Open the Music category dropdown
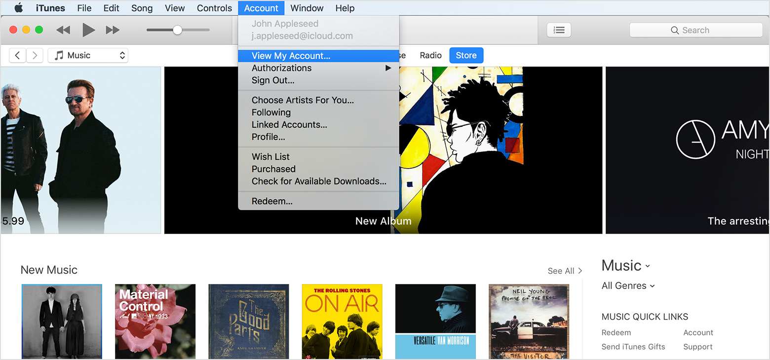The width and height of the screenshot is (770, 360). tap(626, 266)
